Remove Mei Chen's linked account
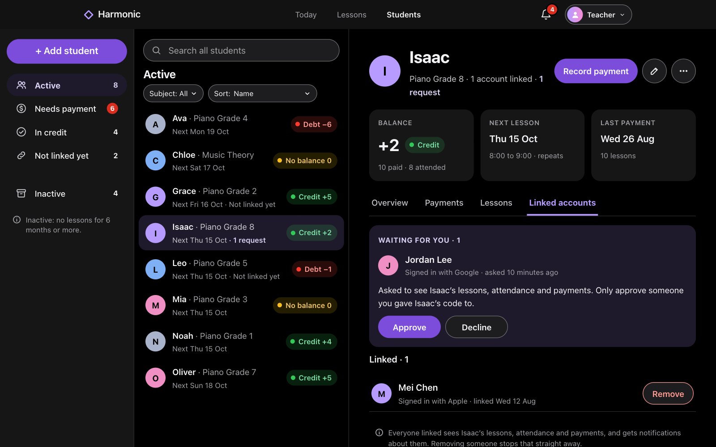Image resolution: width=716 pixels, height=447 pixels. pos(668,394)
